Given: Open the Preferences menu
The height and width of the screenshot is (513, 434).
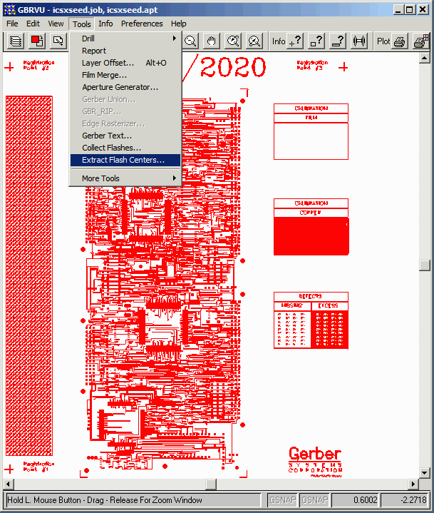Looking at the screenshot, I should pos(142,24).
